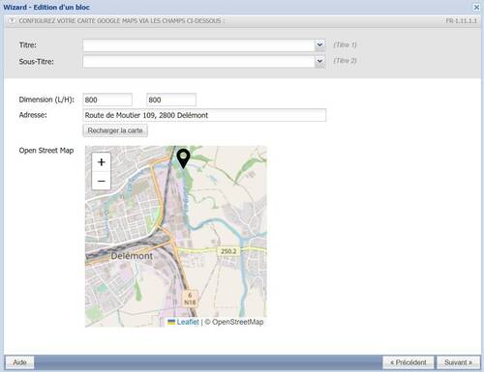Go back with the Précédent button
This screenshot has height=372, width=484.
408,362
